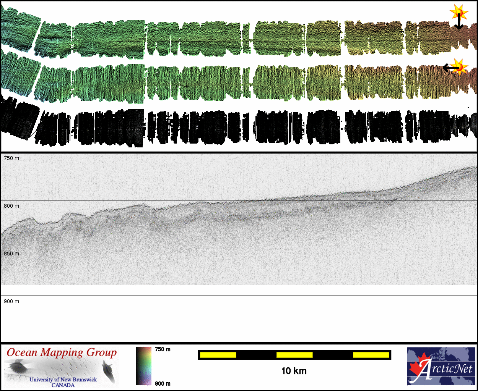Screen dimensions: 478x391
Task: Click the 900 m color legend label
Action: pyautogui.click(x=163, y=383)
